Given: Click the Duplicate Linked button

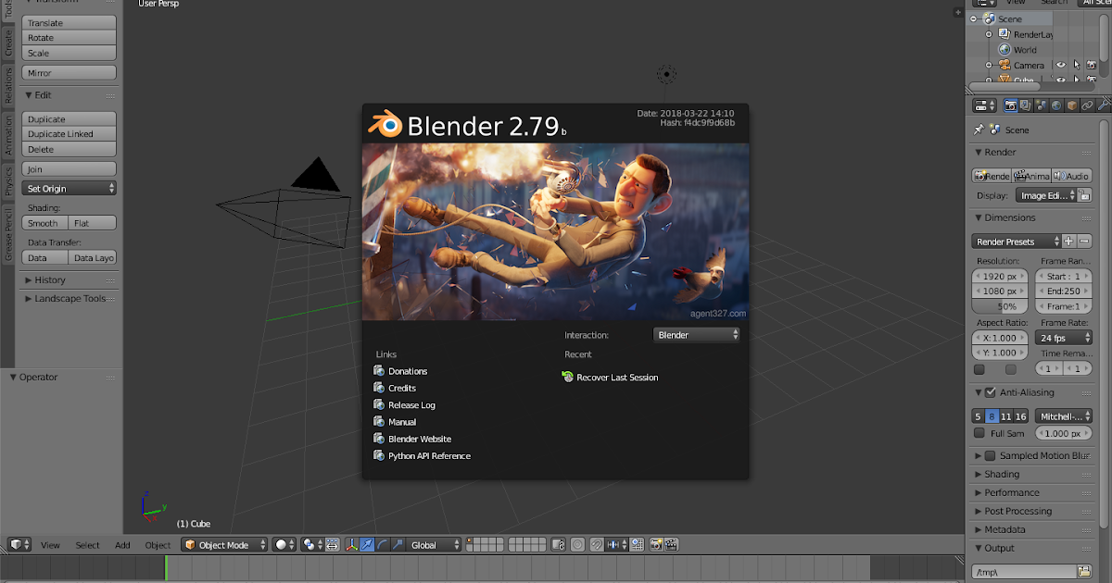Looking at the screenshot, I should click(x=69, y=134).
